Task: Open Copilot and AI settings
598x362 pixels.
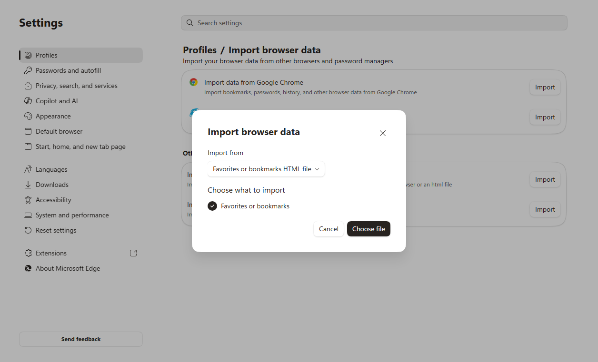Action: [x=81, y=101]
